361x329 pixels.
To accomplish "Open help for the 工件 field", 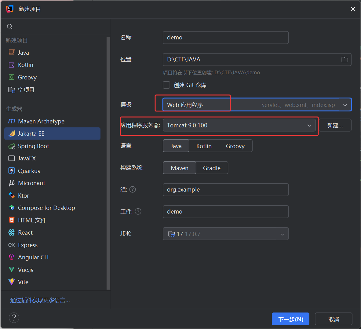I will point(138,211).
